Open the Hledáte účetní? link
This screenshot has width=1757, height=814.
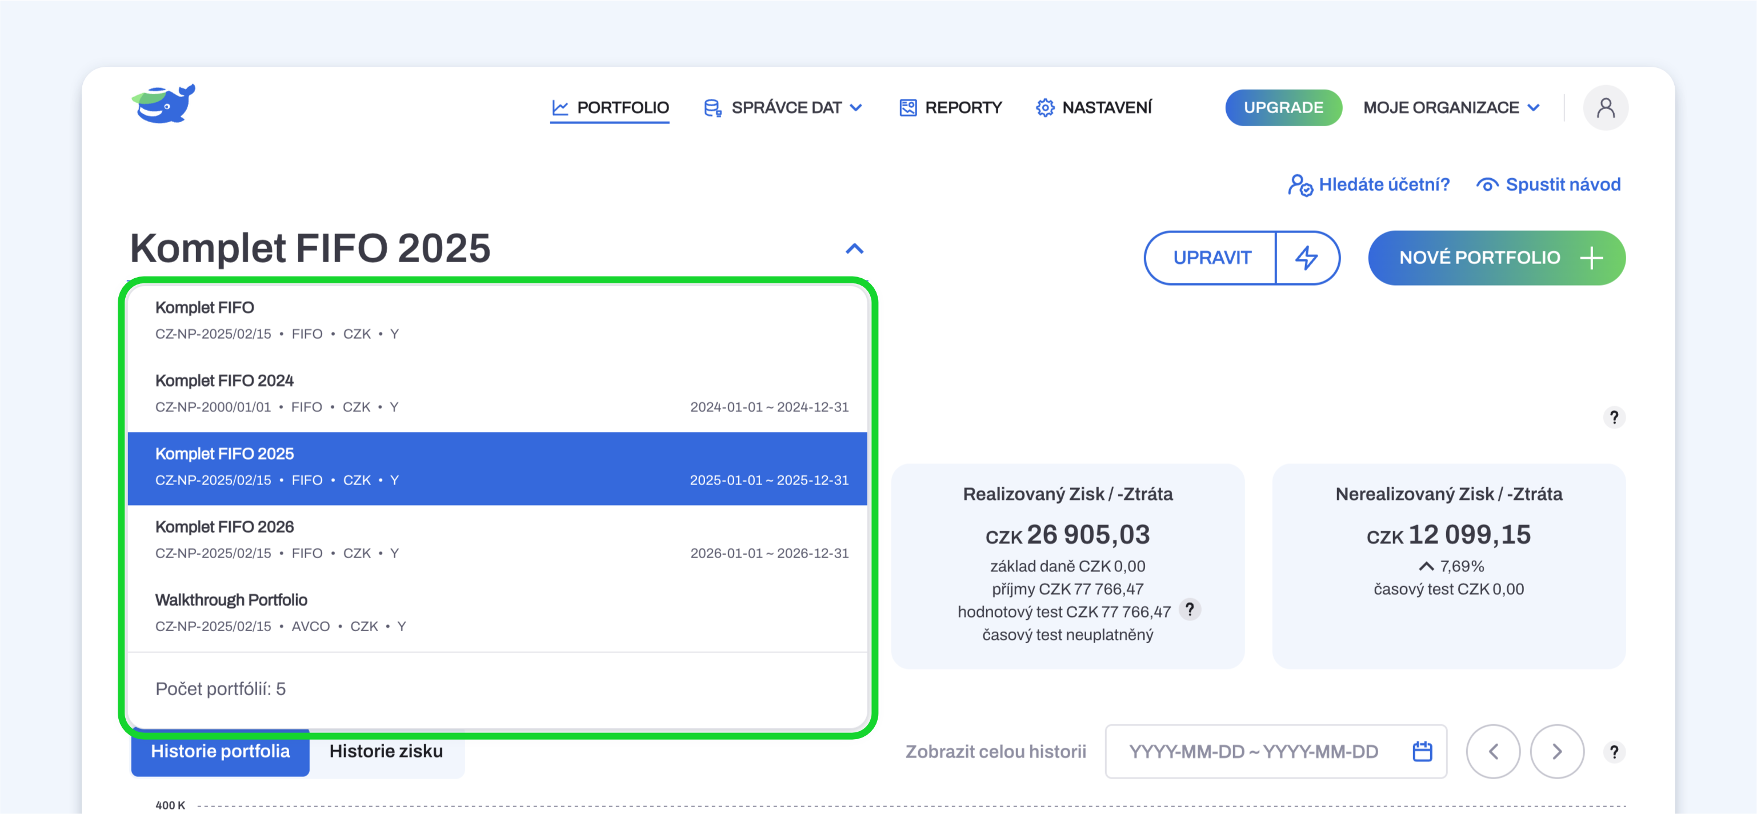click(x=1369, y=185)
